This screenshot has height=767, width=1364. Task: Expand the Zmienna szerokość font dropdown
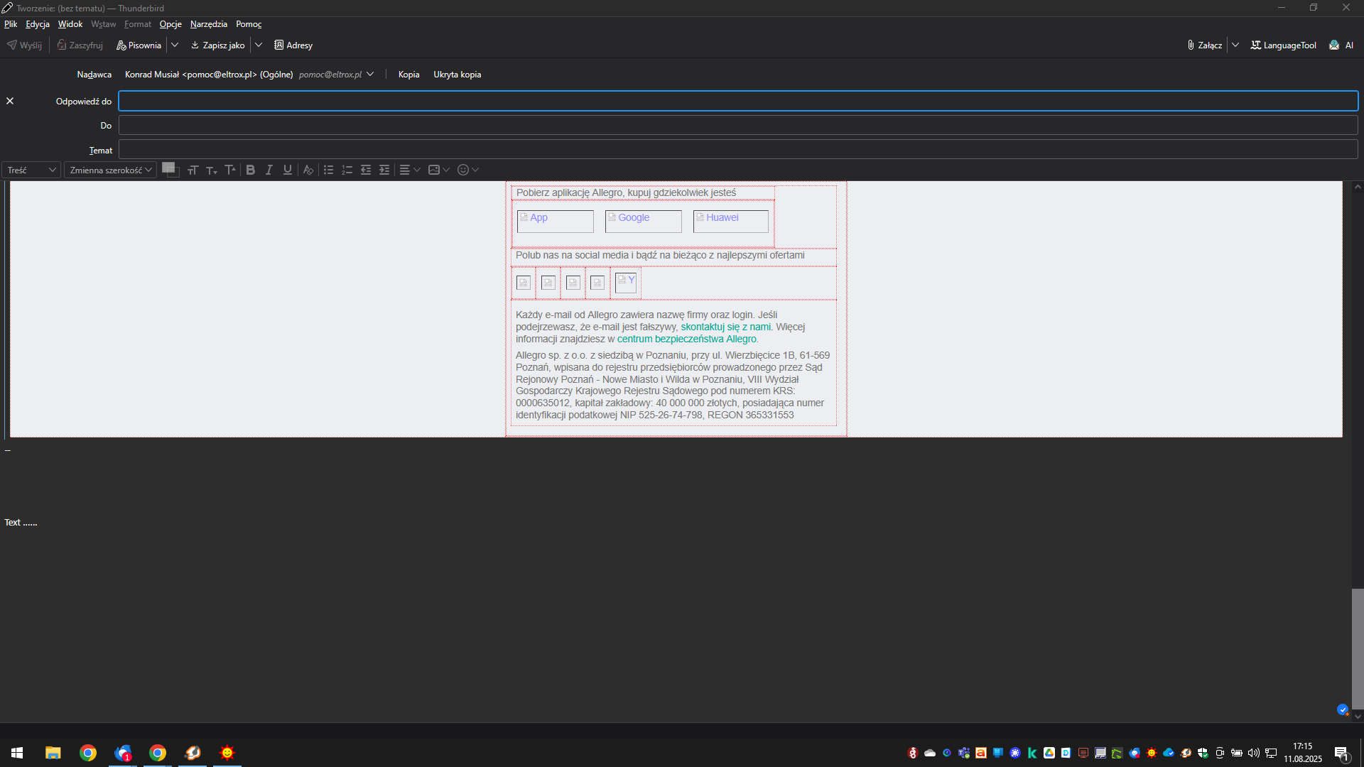tap(110, 170)
